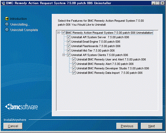Click the installer icon in the title bar
The height and width of the screenshot is (133, 166).
click(3, 3)
